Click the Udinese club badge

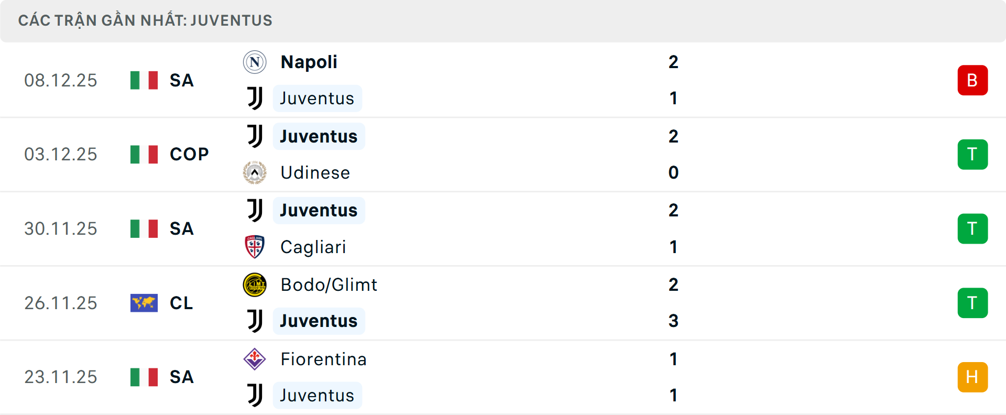coord(255,172)
